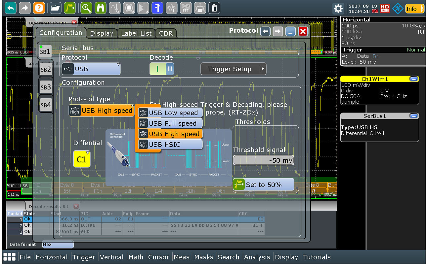
Task: Open the Tutorials menu
Action: coord(317,257)
